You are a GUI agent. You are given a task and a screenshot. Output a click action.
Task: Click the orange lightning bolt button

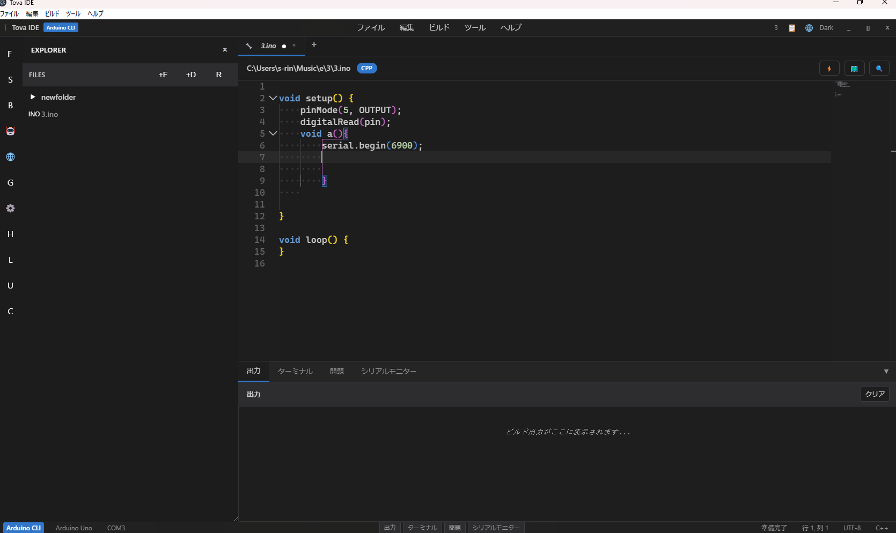829,69
